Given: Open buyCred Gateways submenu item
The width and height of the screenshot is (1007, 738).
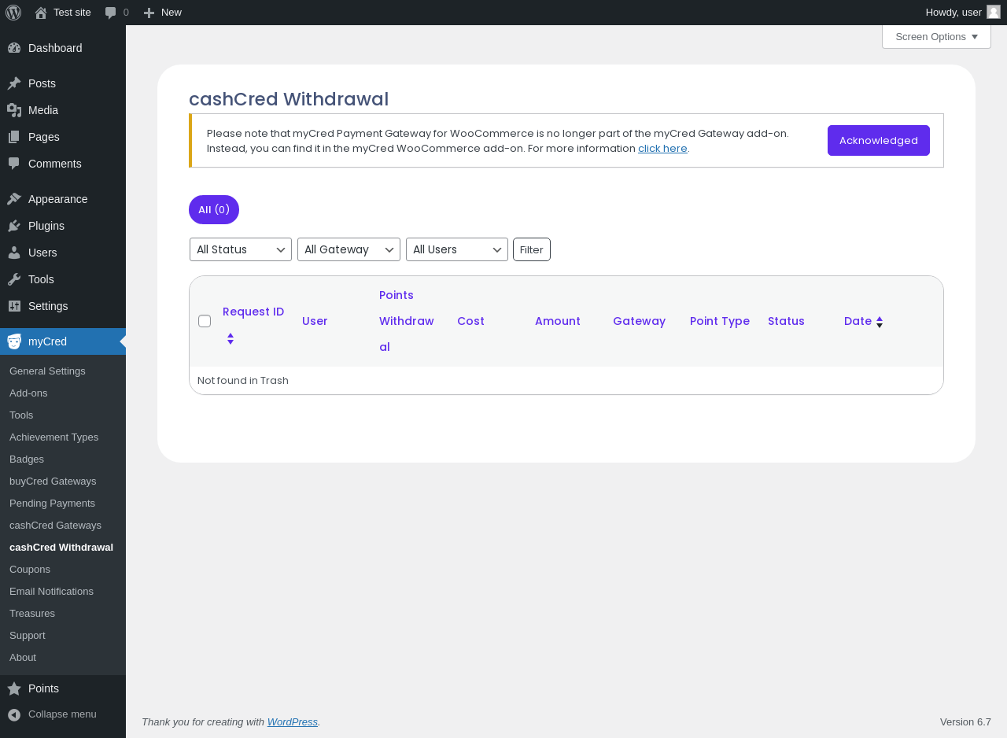Looking at the screenshot, I should pyautogui.click(x=53, y=481).
